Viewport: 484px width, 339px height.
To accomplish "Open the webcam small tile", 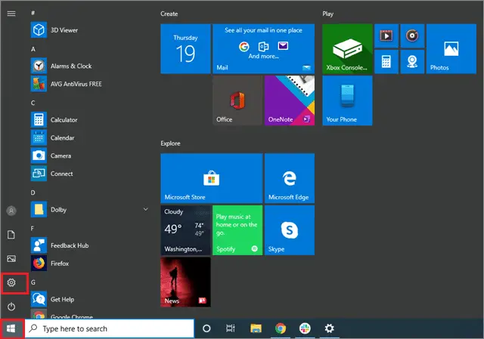I will point(412,62).
